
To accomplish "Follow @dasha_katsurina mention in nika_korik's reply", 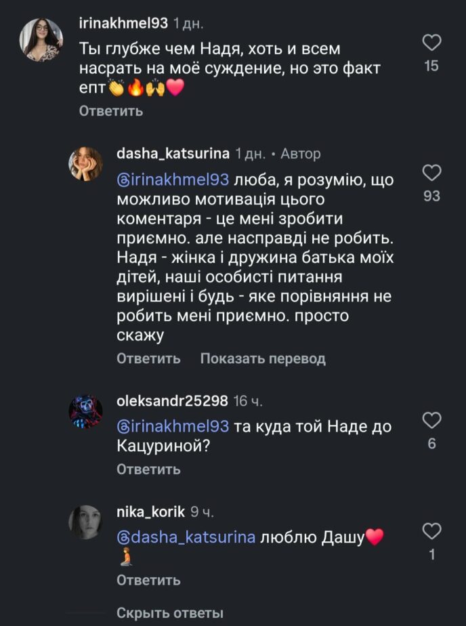I will [186, 537].
